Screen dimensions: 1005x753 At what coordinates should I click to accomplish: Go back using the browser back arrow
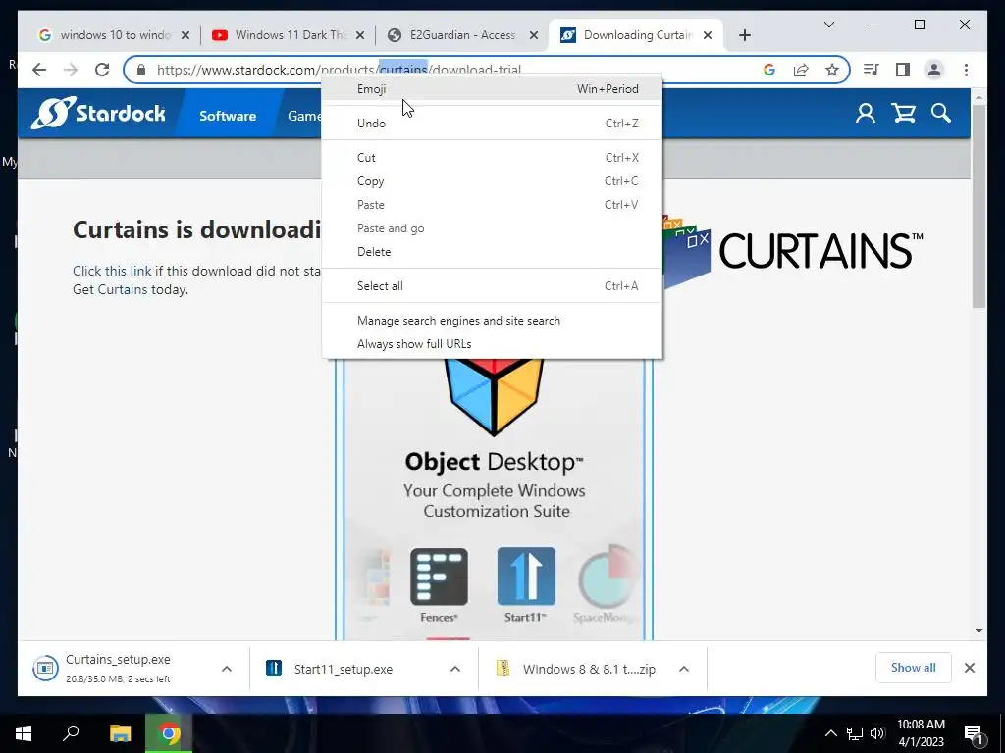(x=39, y=70)
